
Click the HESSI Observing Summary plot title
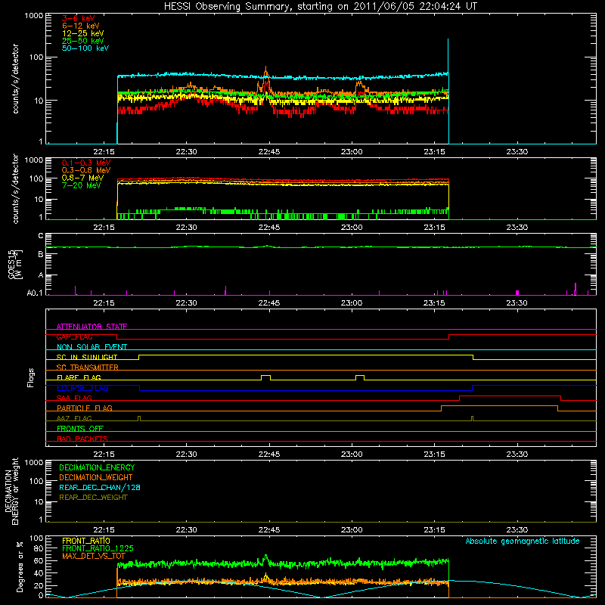pos(321,7)
